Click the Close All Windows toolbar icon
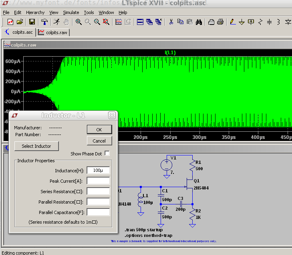Image resolution: width=292 pixels, height=255 pixels. click(x=159, y=22)
